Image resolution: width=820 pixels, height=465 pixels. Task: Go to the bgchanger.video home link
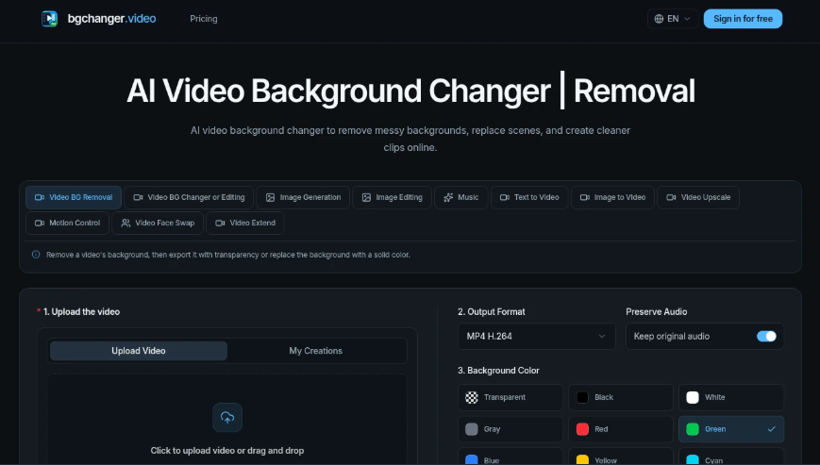[x=99, y=19]
